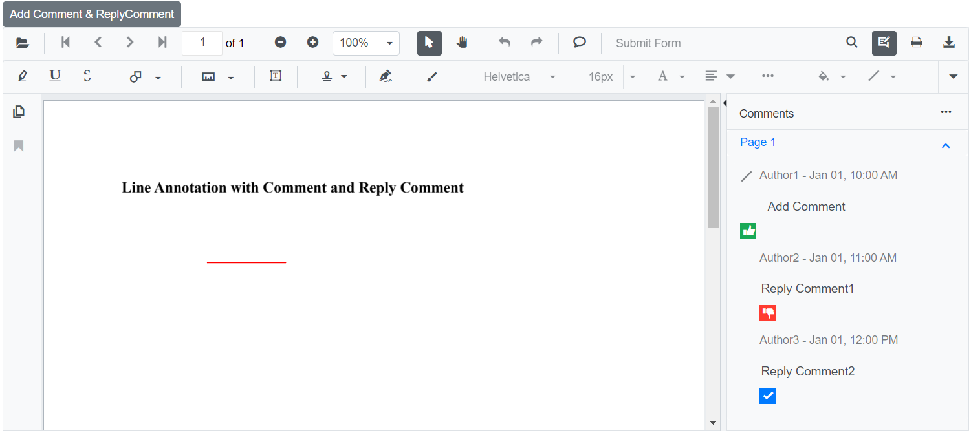This screenshot has height=433, width=971.
Task: Click the scrollbar down arrow
Action: tap(713, 423)
